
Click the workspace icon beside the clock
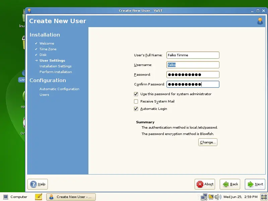[264, 197]
